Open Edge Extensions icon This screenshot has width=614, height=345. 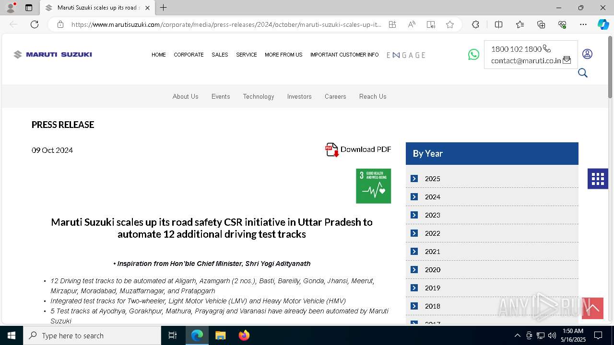tap(475, 24)
